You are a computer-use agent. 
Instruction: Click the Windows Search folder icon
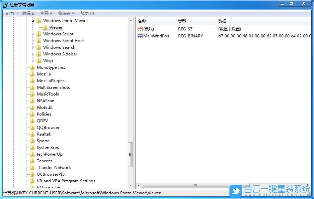pos(39,47)
